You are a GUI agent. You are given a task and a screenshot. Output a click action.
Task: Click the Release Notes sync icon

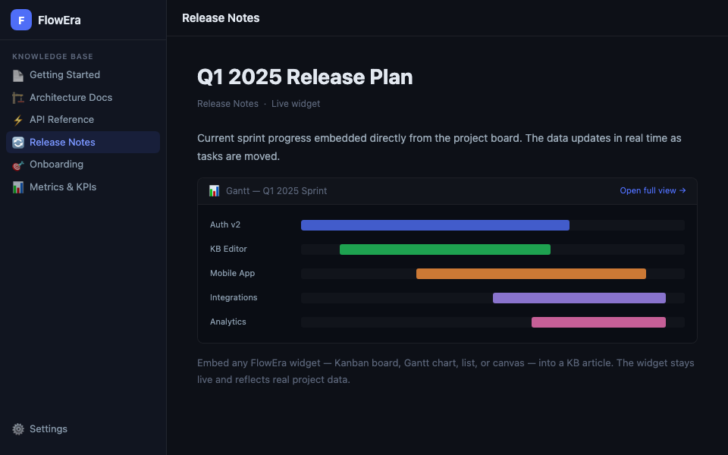(x=18, y=143)
